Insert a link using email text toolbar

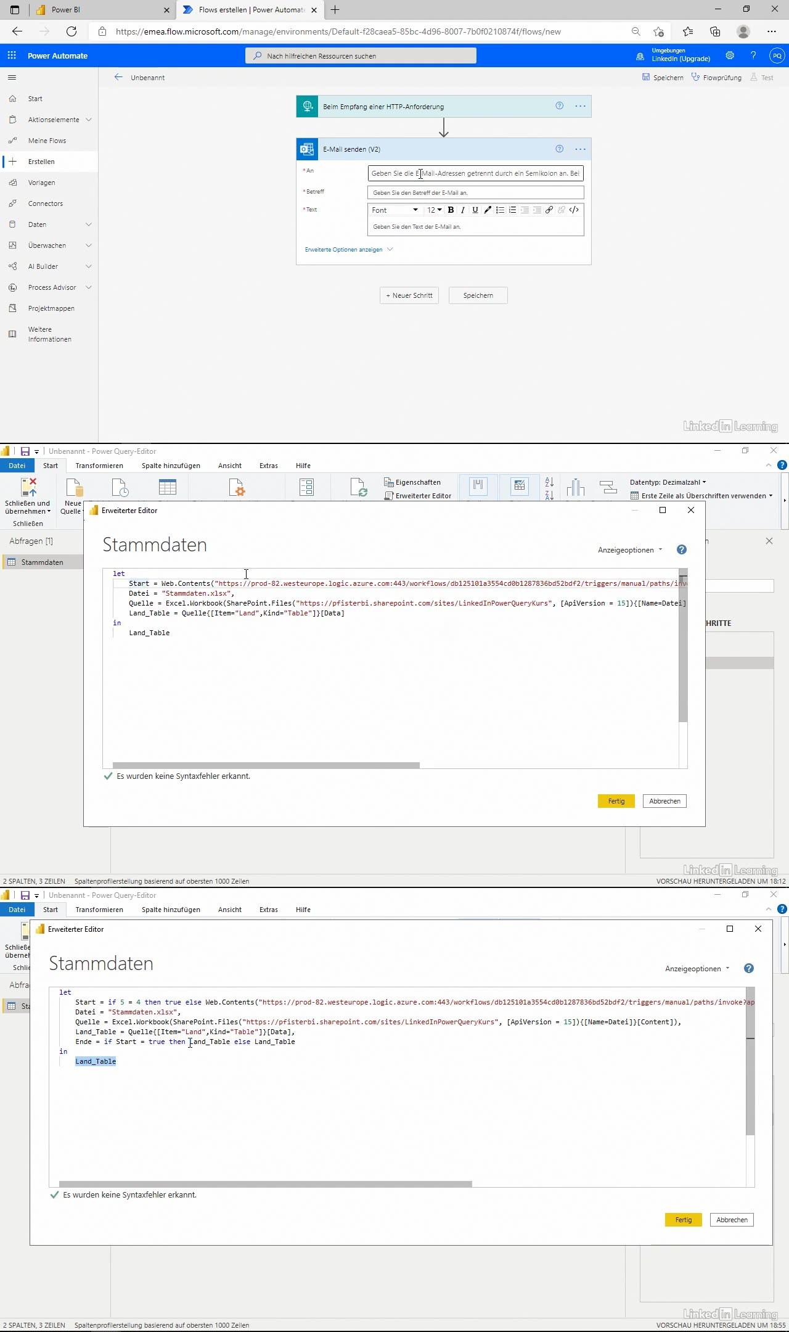pyautogui.click(x=549, y=210)
